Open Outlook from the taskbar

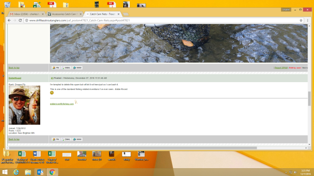point(40,172)
